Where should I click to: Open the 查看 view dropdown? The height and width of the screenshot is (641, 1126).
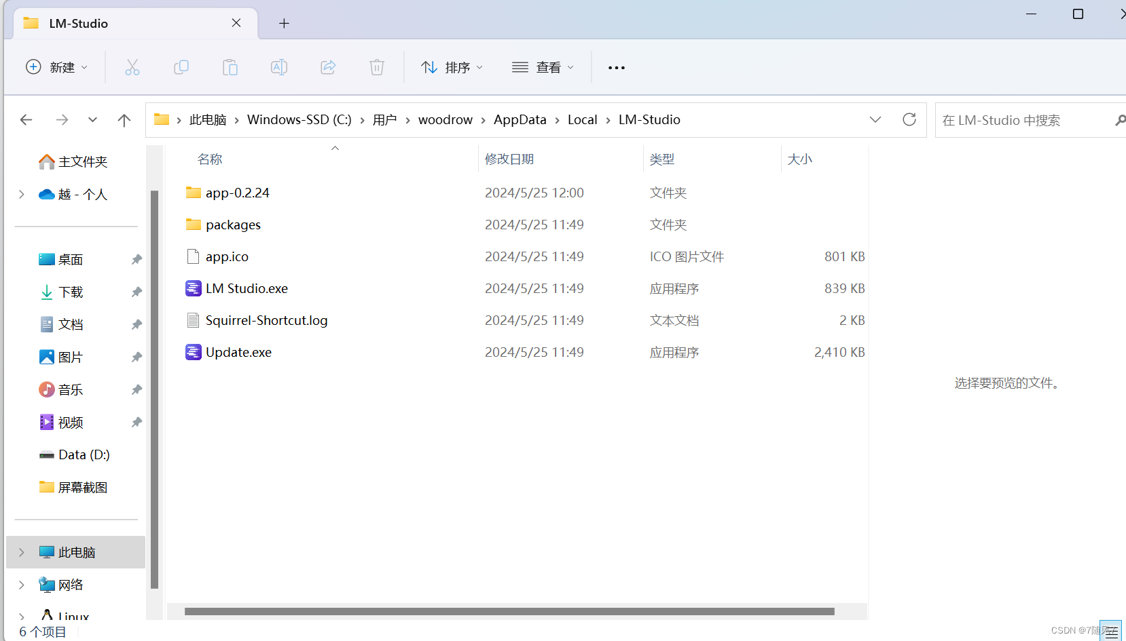point(543,67)
